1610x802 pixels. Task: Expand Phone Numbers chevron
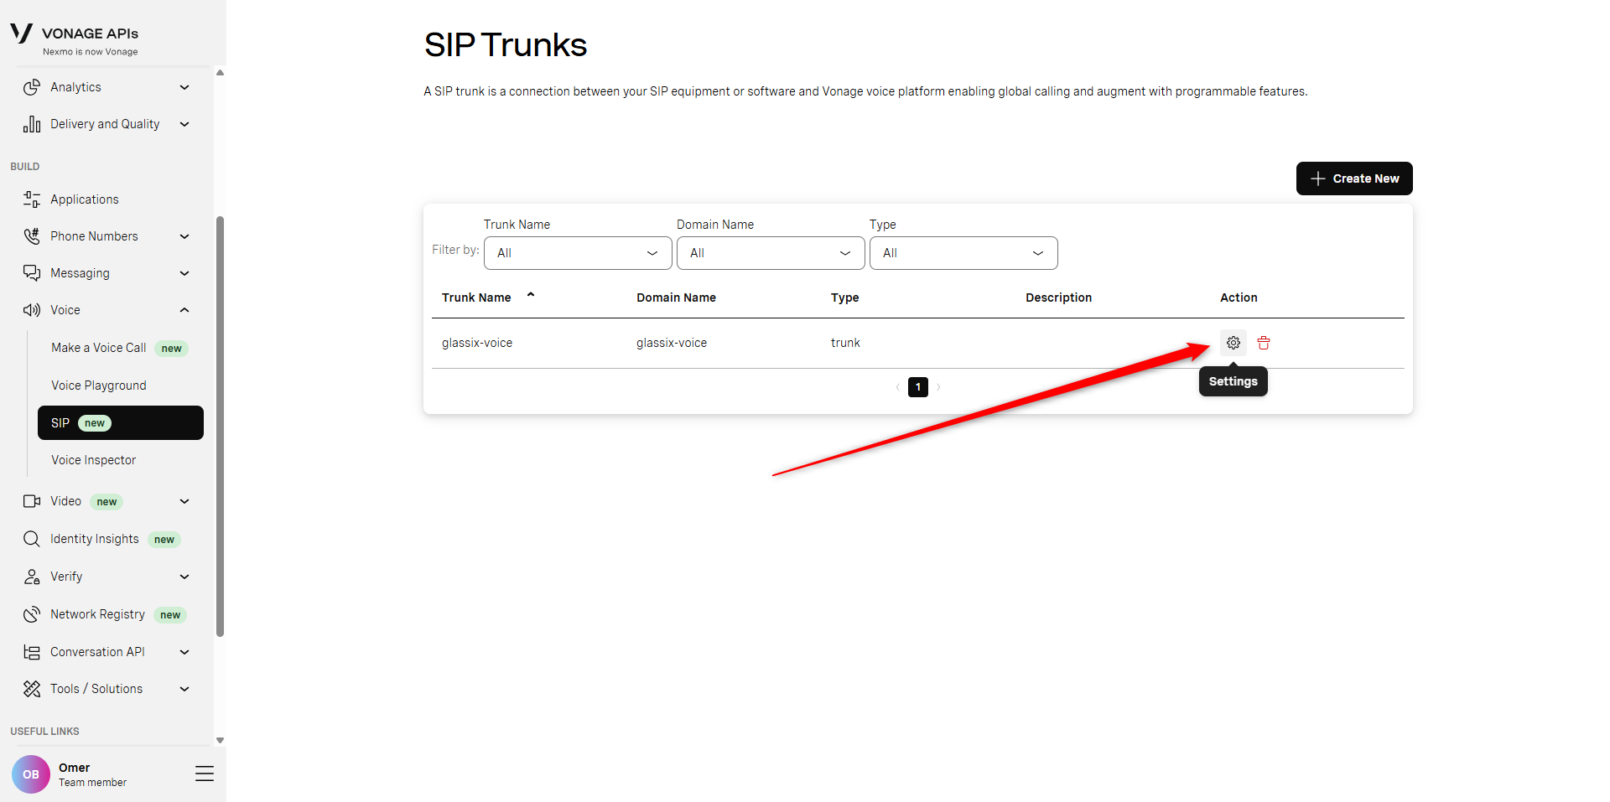coord(184,236)
